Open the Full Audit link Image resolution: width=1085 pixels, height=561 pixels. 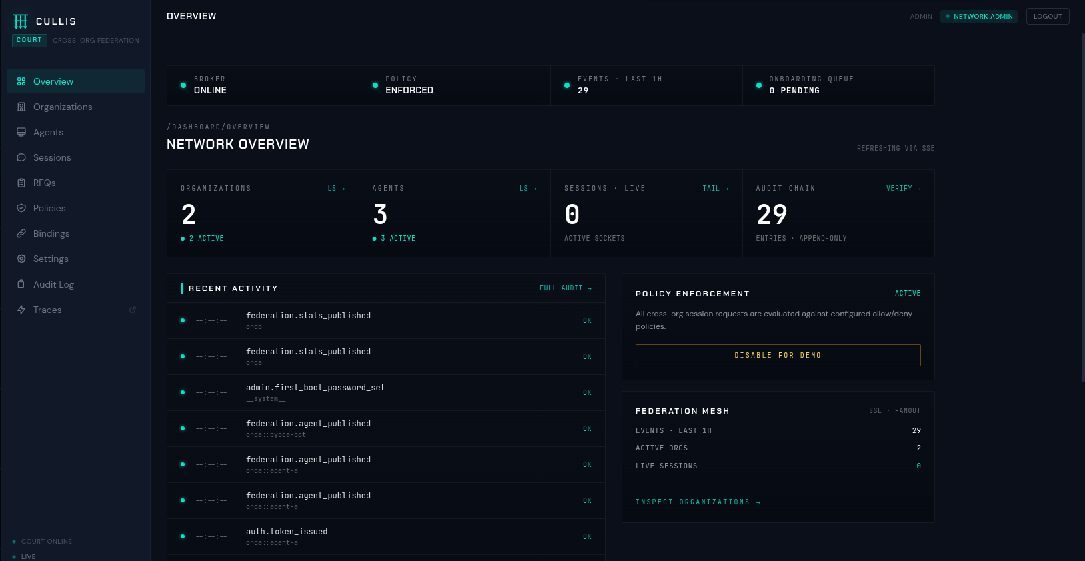[x=566, y=288]
